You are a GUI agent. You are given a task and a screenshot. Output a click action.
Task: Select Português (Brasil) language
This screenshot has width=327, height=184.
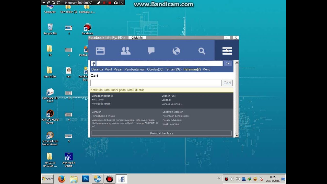coord(101,104)
